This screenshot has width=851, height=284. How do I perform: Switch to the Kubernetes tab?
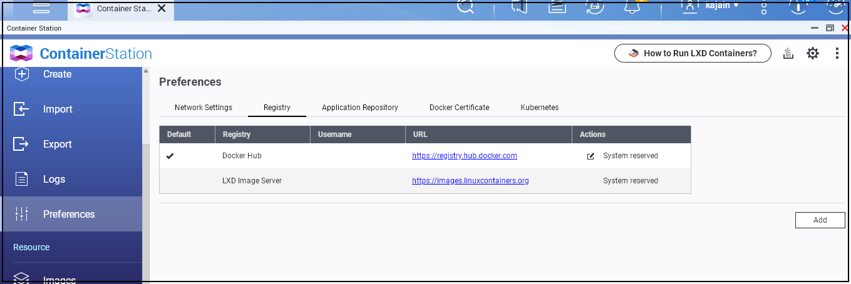pos(540,108)
